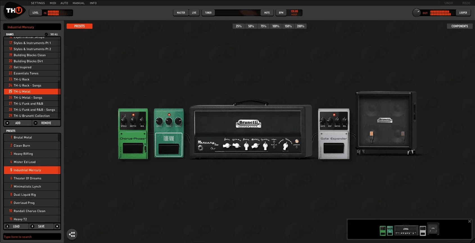Bypass the Tube Nine pedal footswitch
Screen dimensions: 475x243
(169, 149)
